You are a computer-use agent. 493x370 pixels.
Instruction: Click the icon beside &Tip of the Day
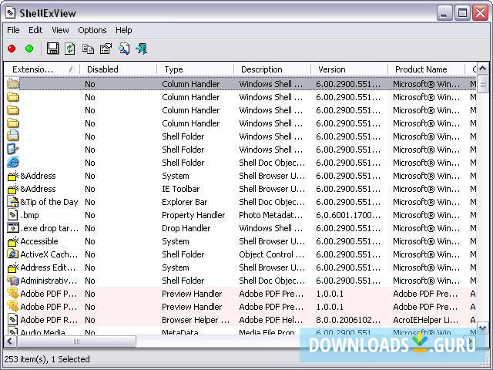pyautogui.click(x=13, y=202)
